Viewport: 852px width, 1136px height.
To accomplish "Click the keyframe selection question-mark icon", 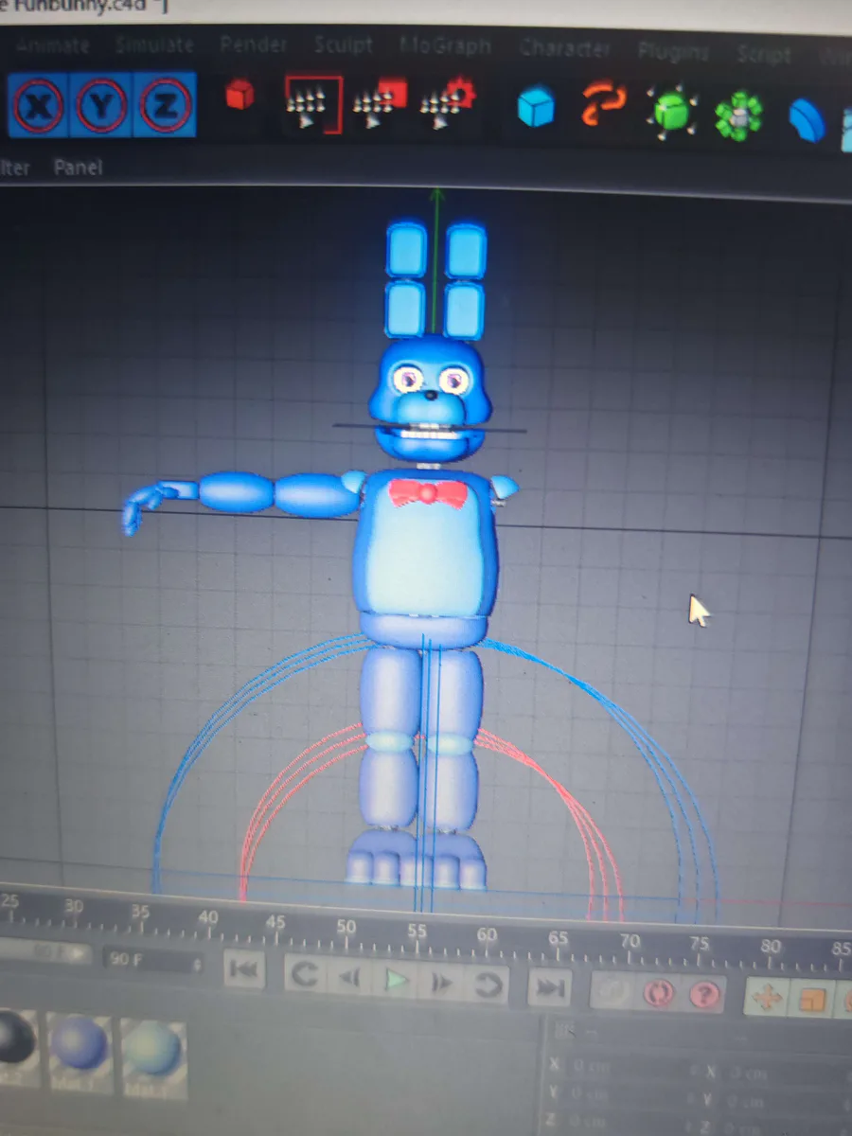I will 703,996.
